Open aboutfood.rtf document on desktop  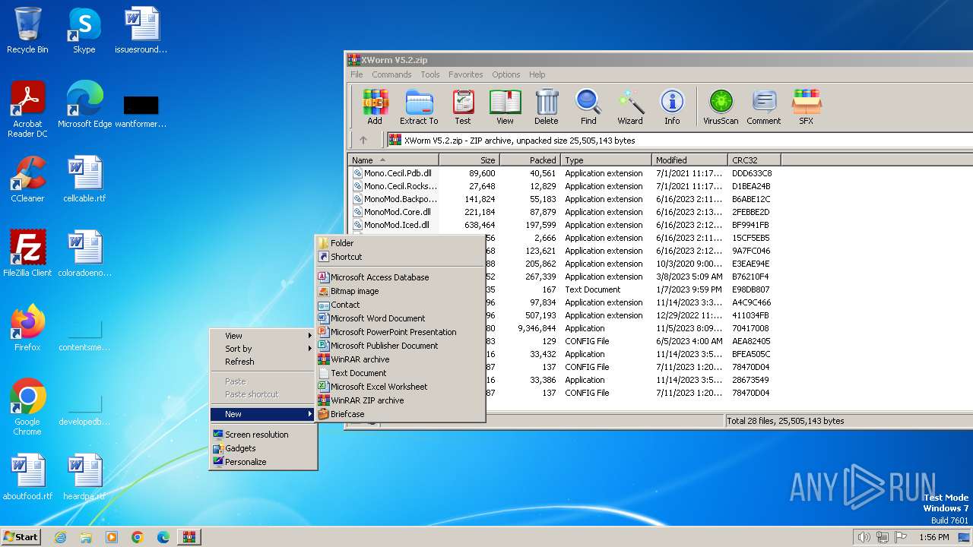click(x=27, y=477)
